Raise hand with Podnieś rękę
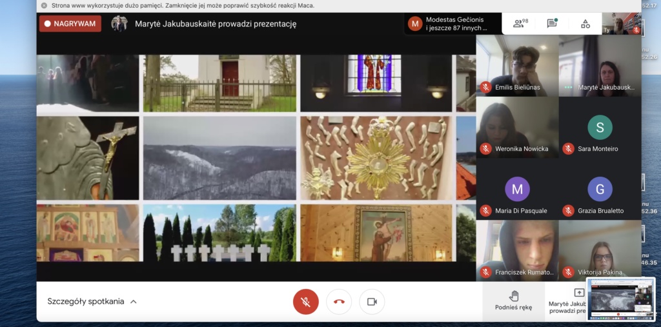The width and height of the screenshot is (661, 327). [513, 301]
